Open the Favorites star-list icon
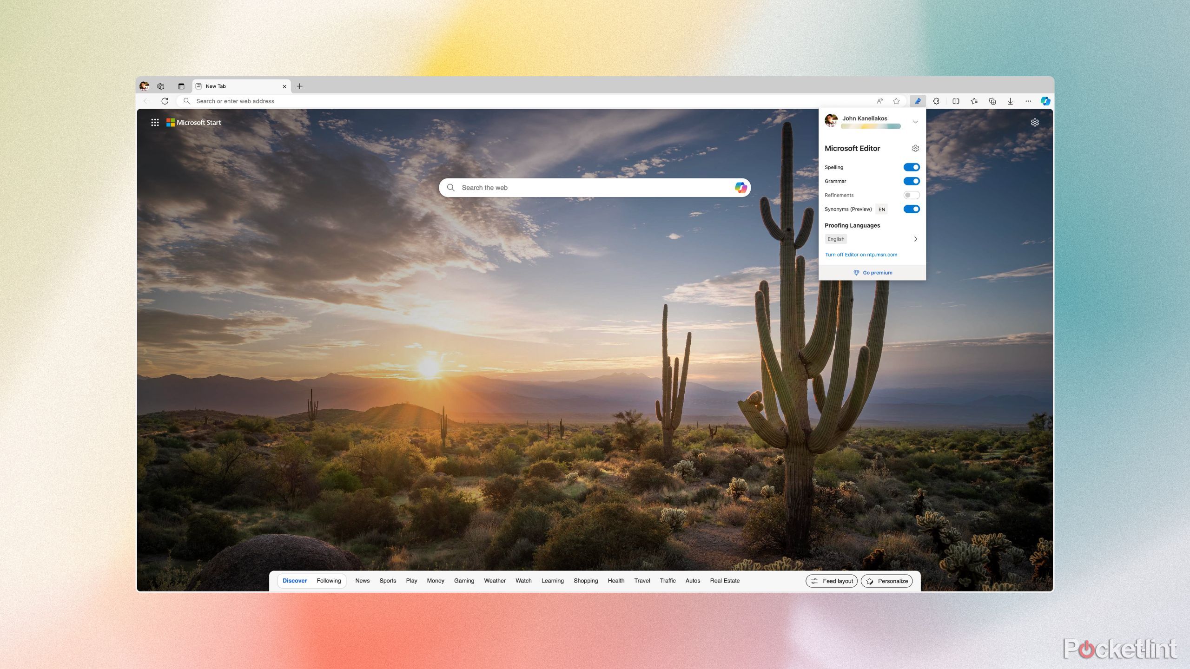Viewport: 1190px width, 669px height. [974, 101]
